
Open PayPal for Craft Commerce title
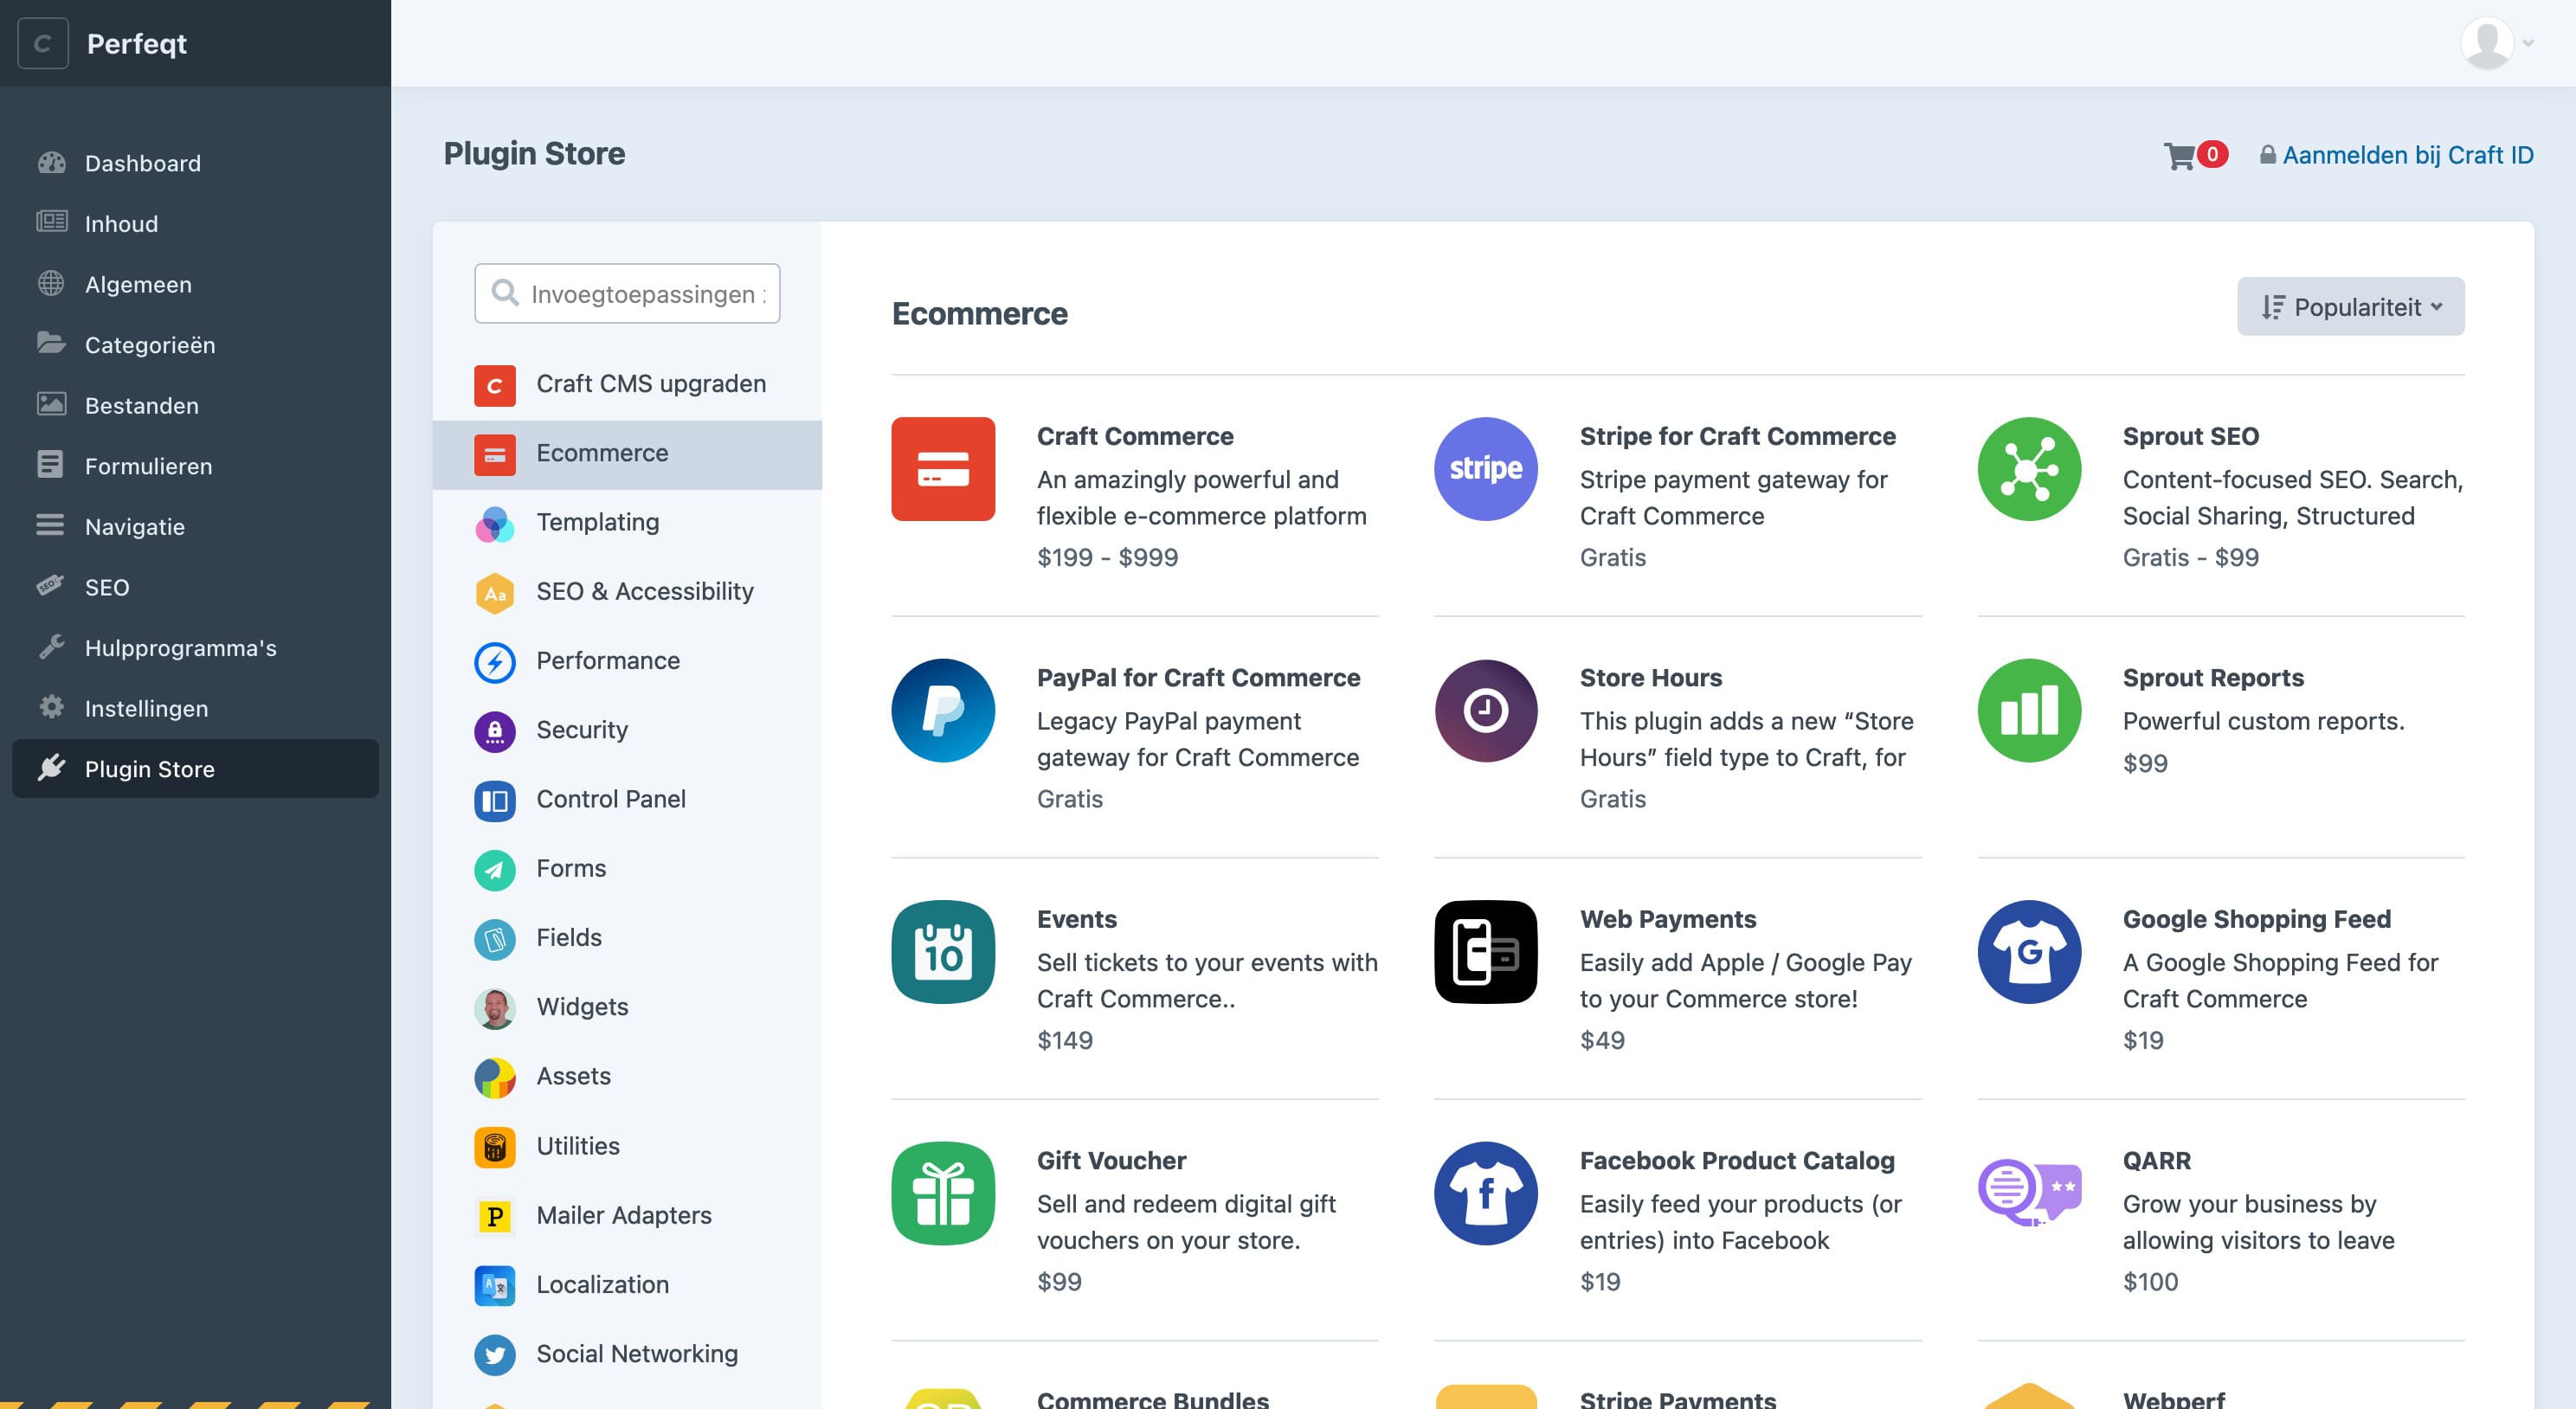[1198, 677]
